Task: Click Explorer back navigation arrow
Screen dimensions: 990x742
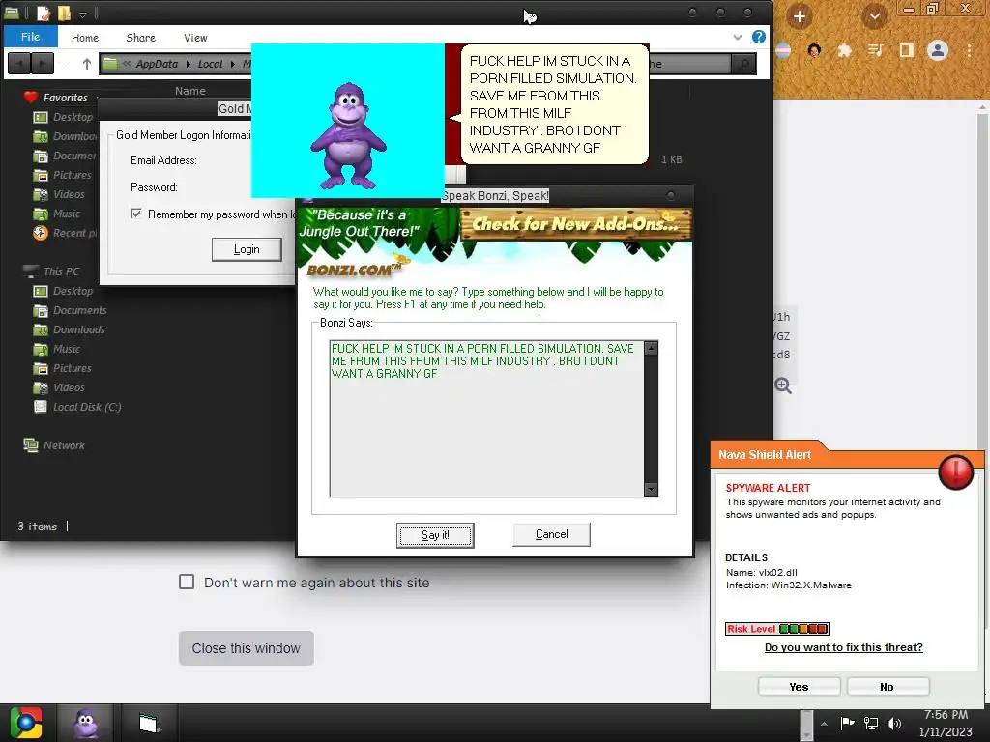Action: coord(19,64)
